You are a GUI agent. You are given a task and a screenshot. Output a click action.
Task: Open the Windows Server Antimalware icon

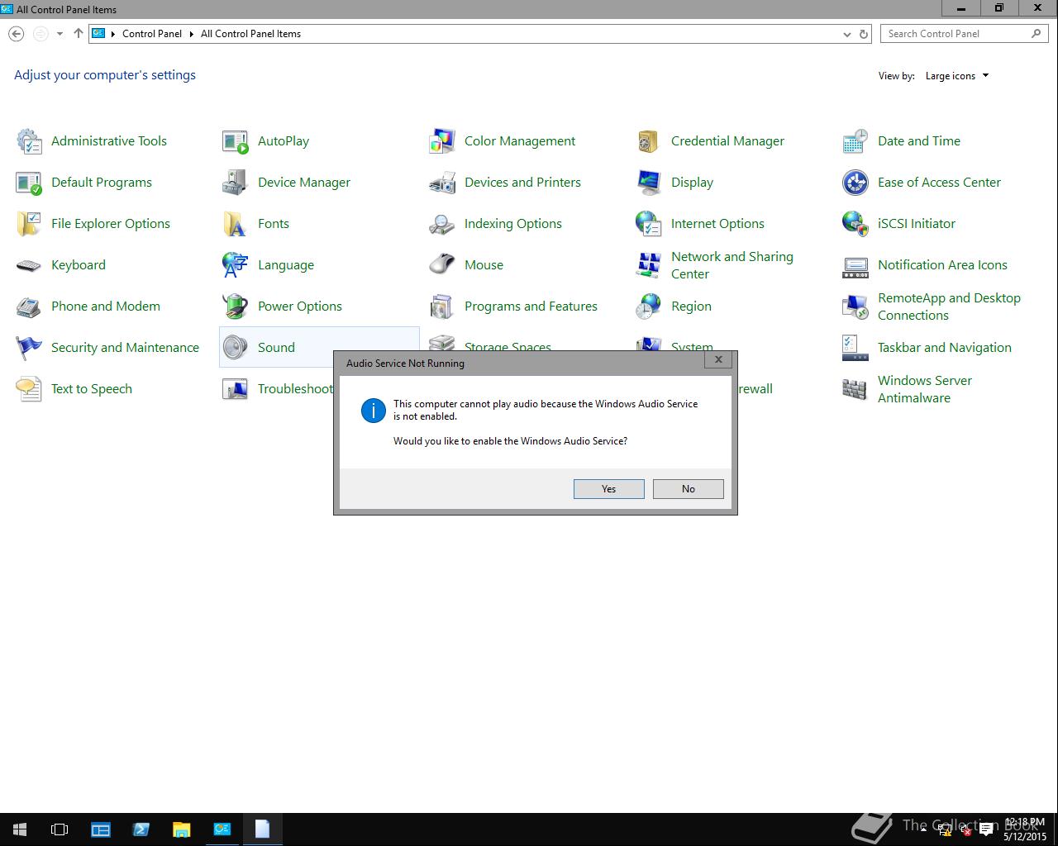click(x=855, y=389)
